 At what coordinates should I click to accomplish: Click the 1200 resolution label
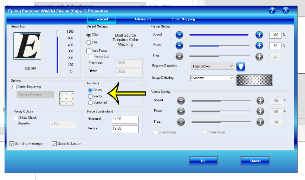[x=70, y=32]
